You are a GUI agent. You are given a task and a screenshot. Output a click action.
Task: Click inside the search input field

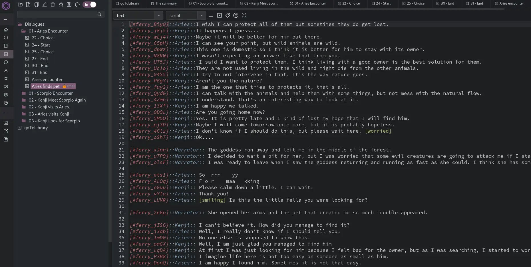click(57, 15)
